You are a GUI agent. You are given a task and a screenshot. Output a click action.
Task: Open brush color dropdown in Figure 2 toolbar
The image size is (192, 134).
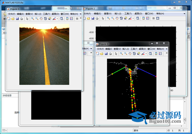[133, 18]
